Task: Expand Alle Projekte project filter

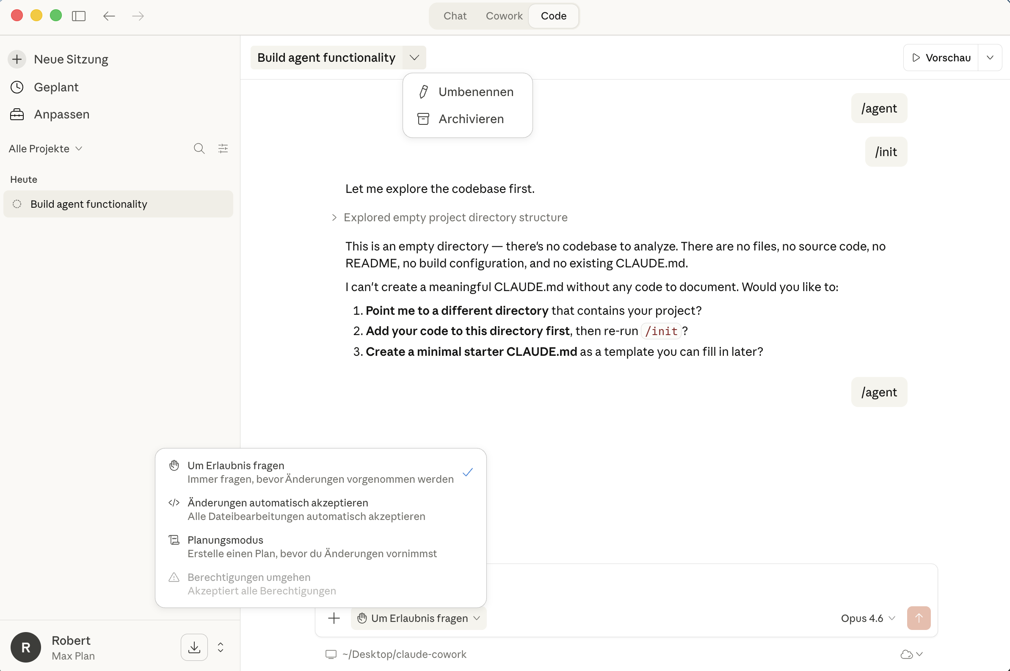Action: pos(45,148)
